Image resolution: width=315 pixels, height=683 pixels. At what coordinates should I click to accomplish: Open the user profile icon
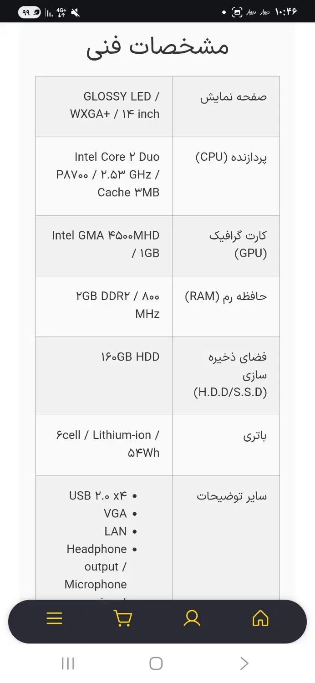[192, 618]
